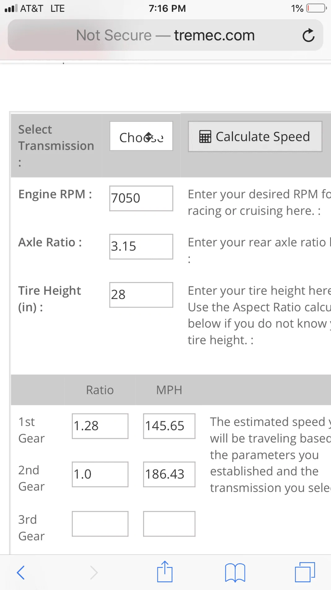Tap the tremec.com address bar
This screenshot has width=331, height=590.
(x=165, y=35)
